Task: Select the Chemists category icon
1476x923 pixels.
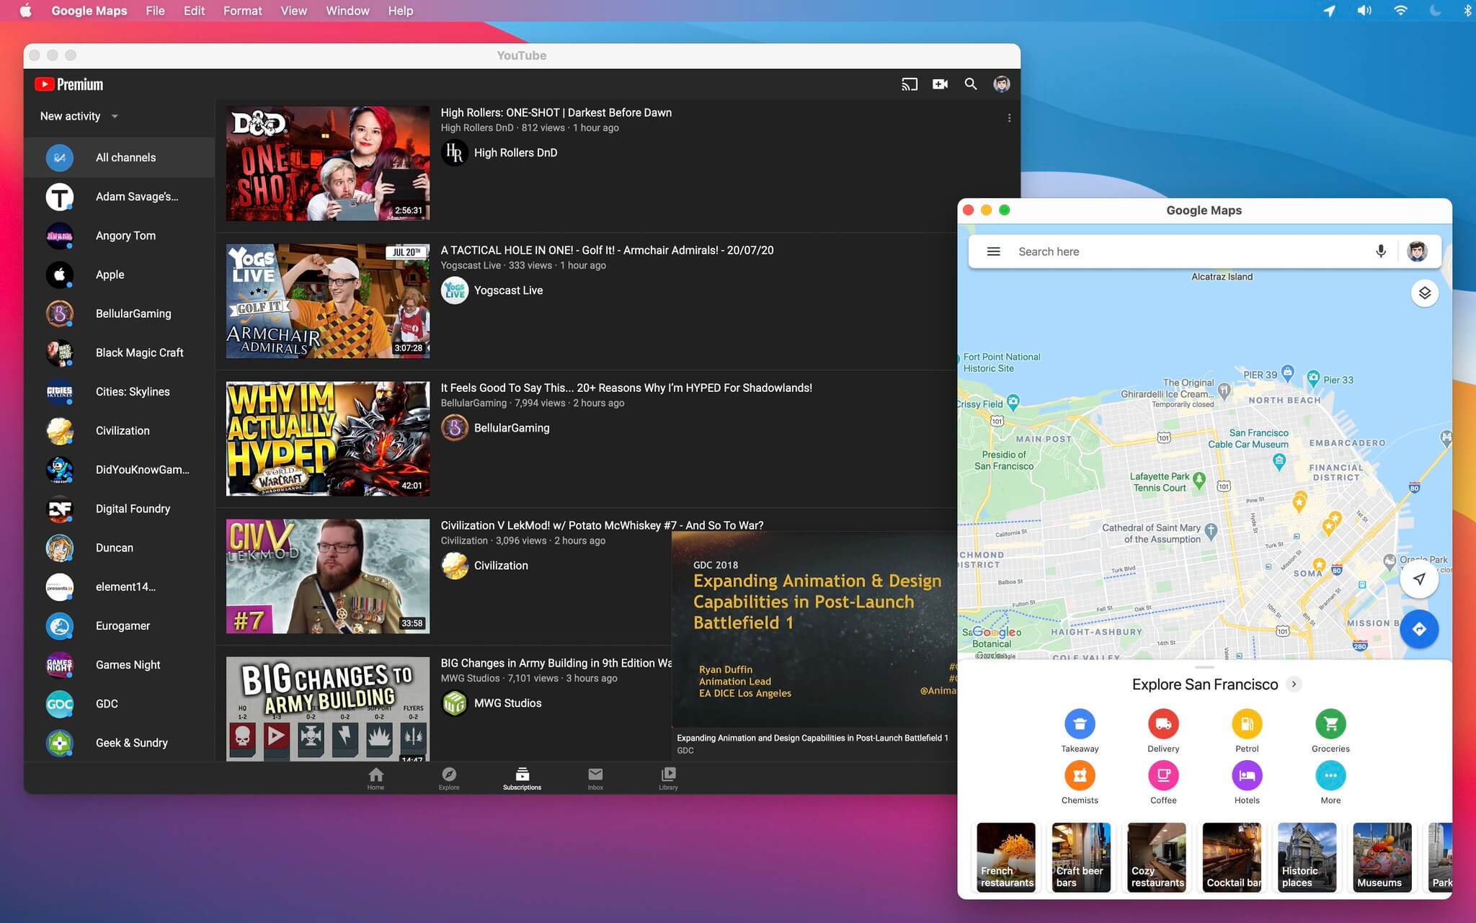Action: click(1080, 776)
